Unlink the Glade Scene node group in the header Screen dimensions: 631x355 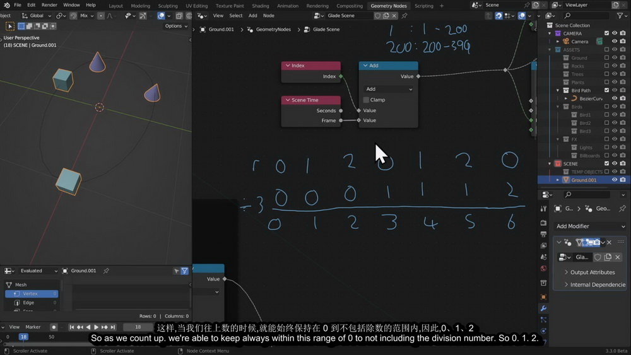click(x=394, y=16)
